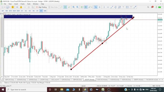
Task: Open the NZDUSD,Daily chart tab
Action: tap(126, 79)
